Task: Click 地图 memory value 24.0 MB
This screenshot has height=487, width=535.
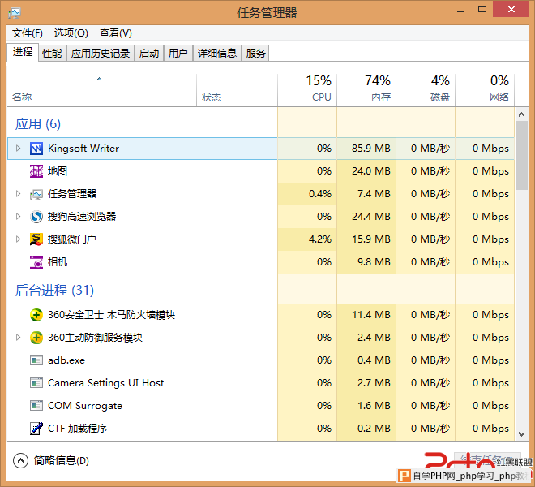Action: (371, 171)
